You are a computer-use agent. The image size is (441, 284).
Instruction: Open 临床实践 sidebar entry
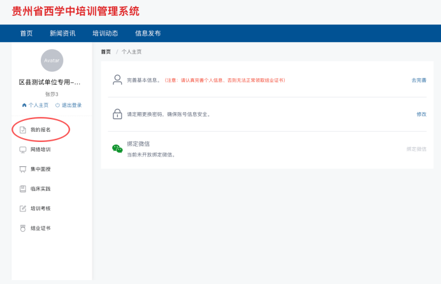41,188
